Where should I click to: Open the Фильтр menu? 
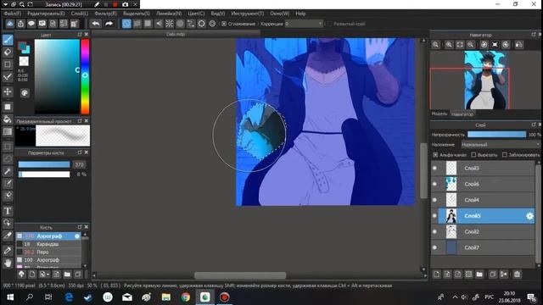coord(105,14)
